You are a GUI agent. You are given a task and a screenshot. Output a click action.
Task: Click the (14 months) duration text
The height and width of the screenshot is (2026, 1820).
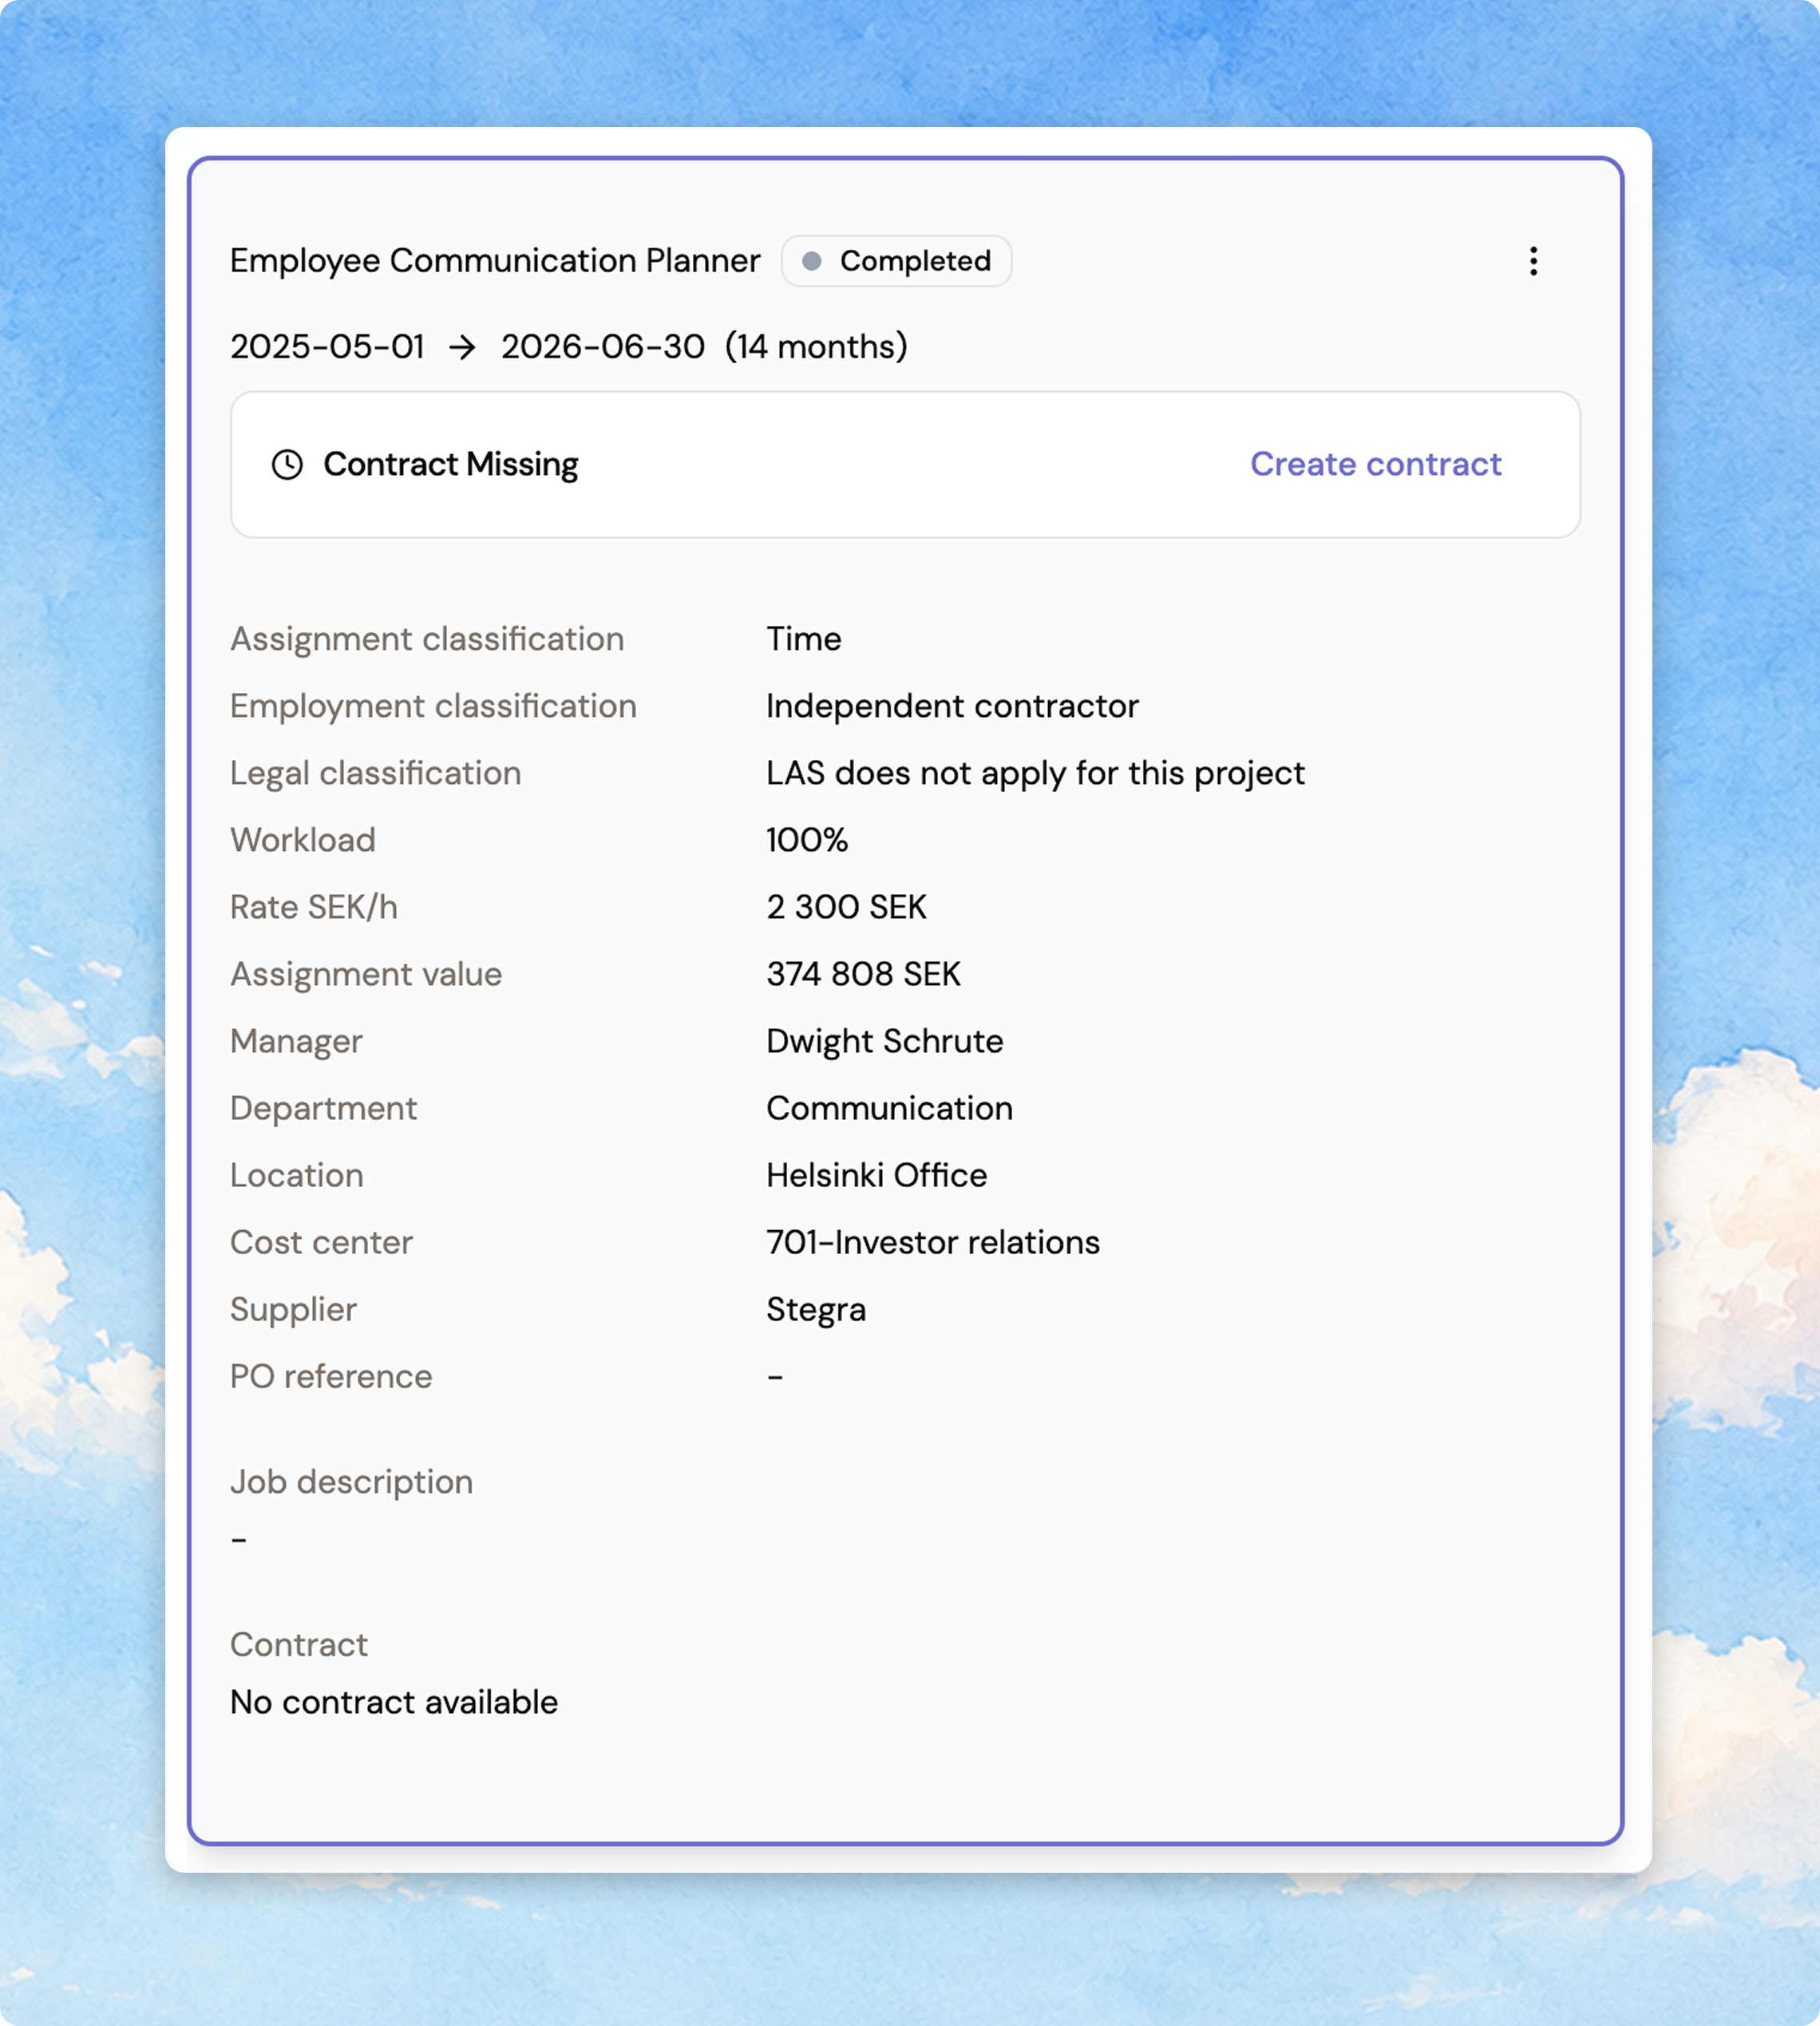click(816, 346)
